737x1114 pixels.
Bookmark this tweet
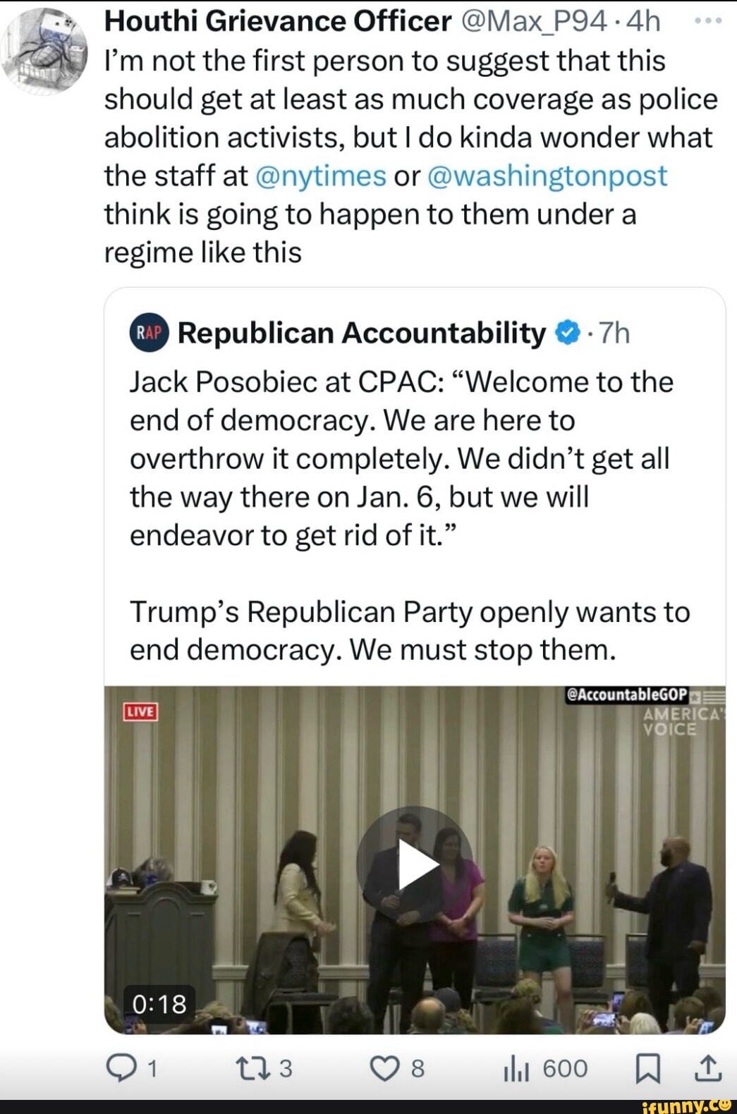click(646, 1069)
